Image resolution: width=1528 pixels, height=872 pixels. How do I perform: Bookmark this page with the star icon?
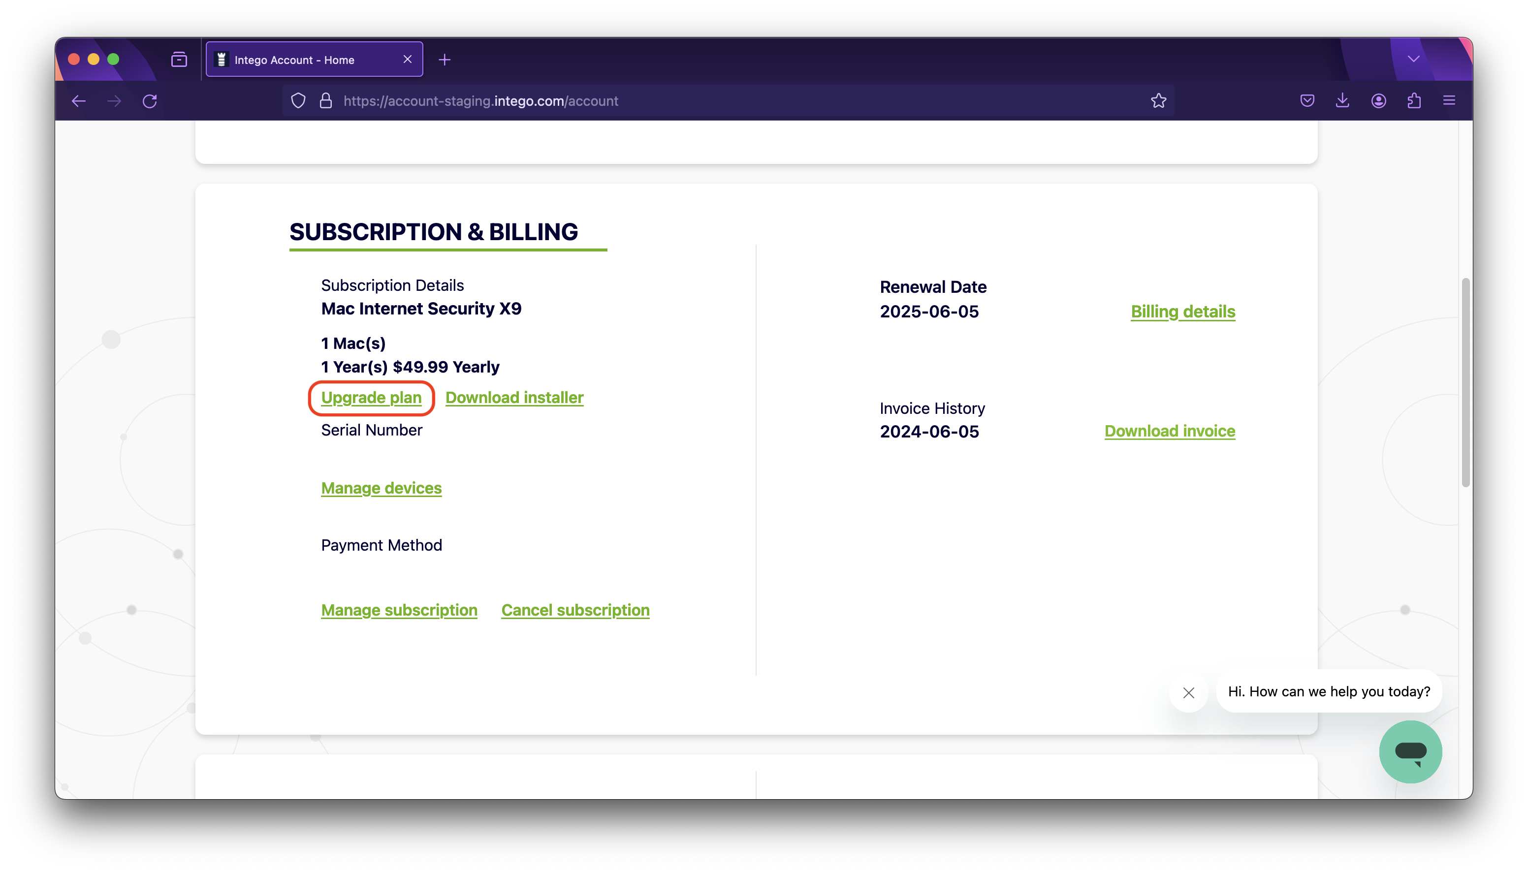1158,100
